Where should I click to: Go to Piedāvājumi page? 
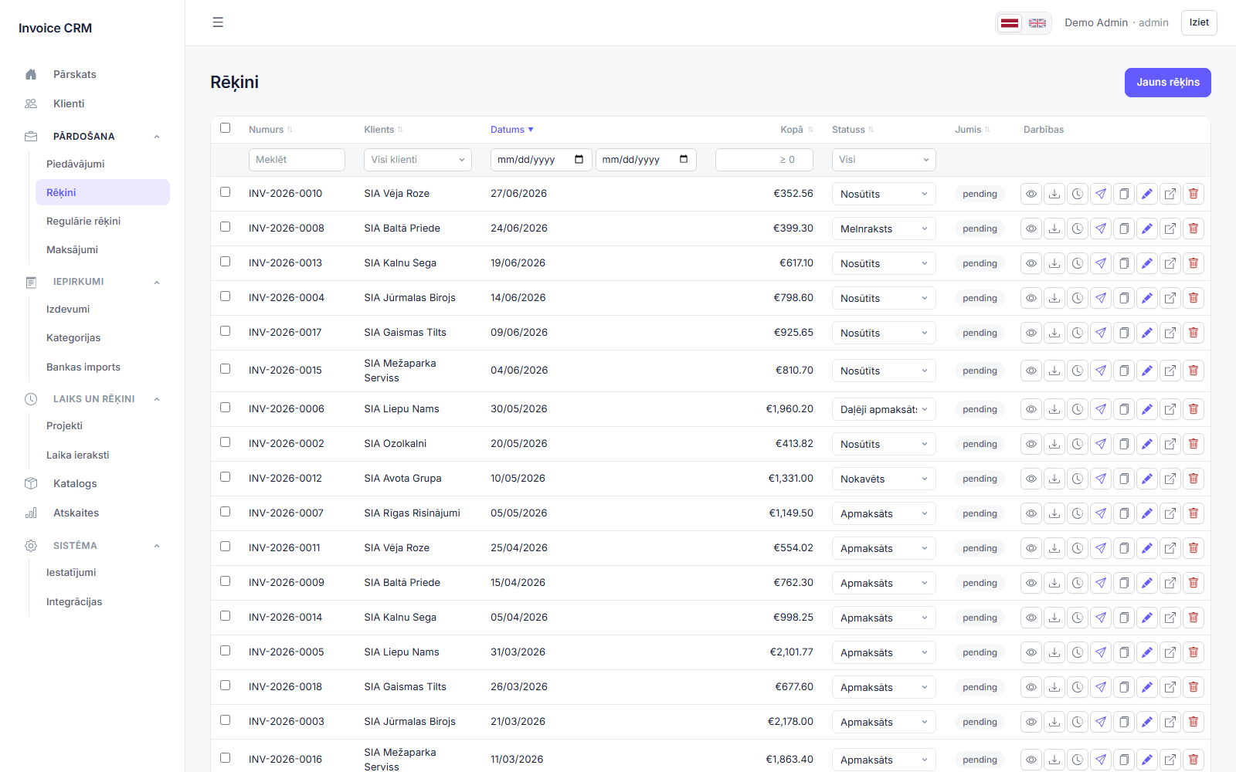click(102, 164)
